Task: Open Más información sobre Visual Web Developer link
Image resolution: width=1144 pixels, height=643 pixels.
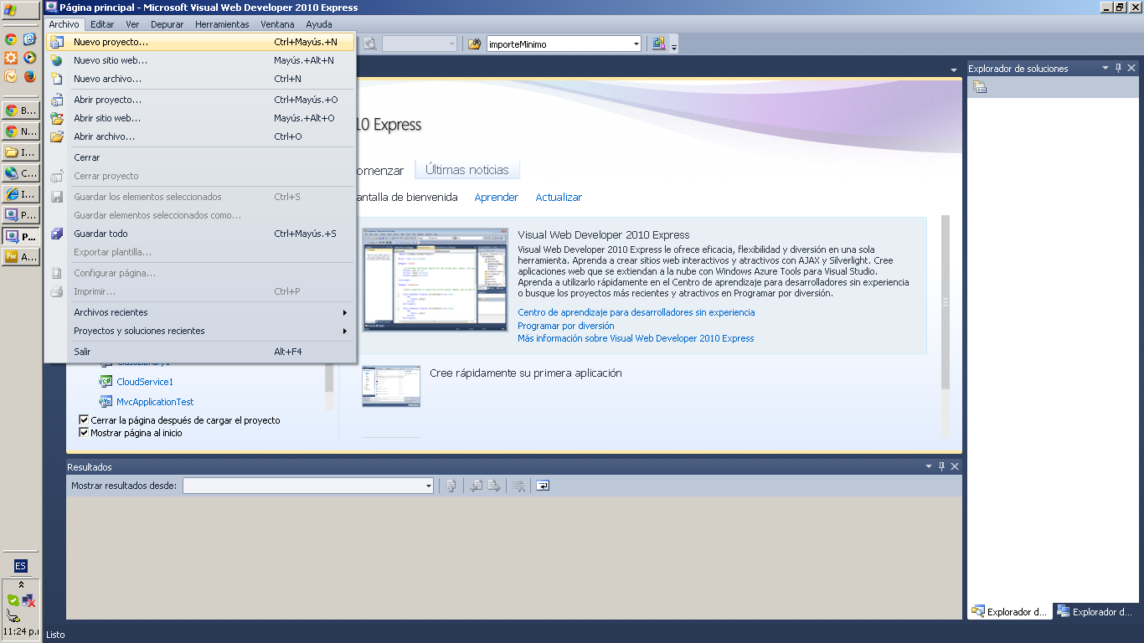Action: pyautogui.click(x=636, y=338)
